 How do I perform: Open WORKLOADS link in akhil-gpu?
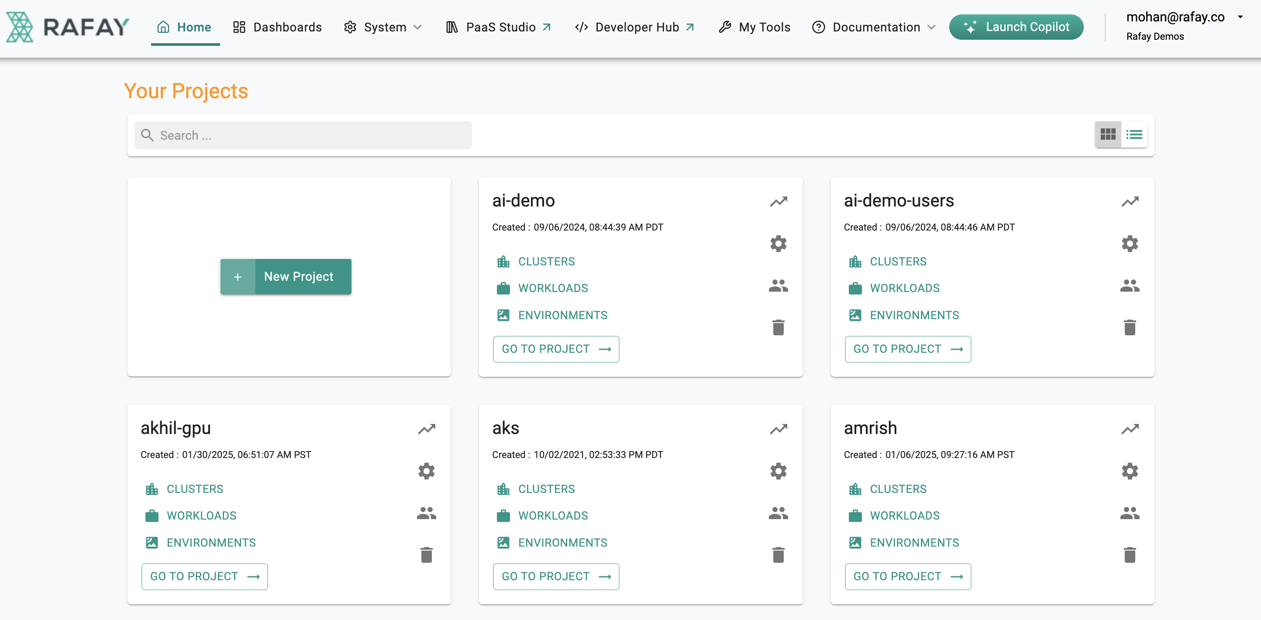(x=190, y=516)
